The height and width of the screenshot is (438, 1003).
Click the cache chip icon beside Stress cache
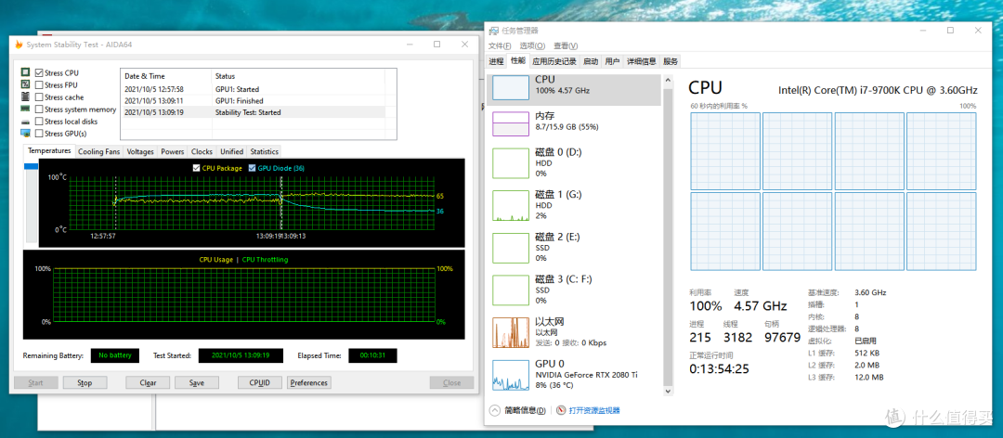point(26,97)
